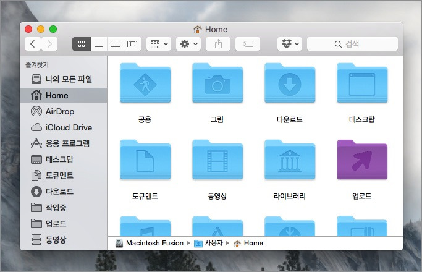Open the gear action menu

(188, 44)
